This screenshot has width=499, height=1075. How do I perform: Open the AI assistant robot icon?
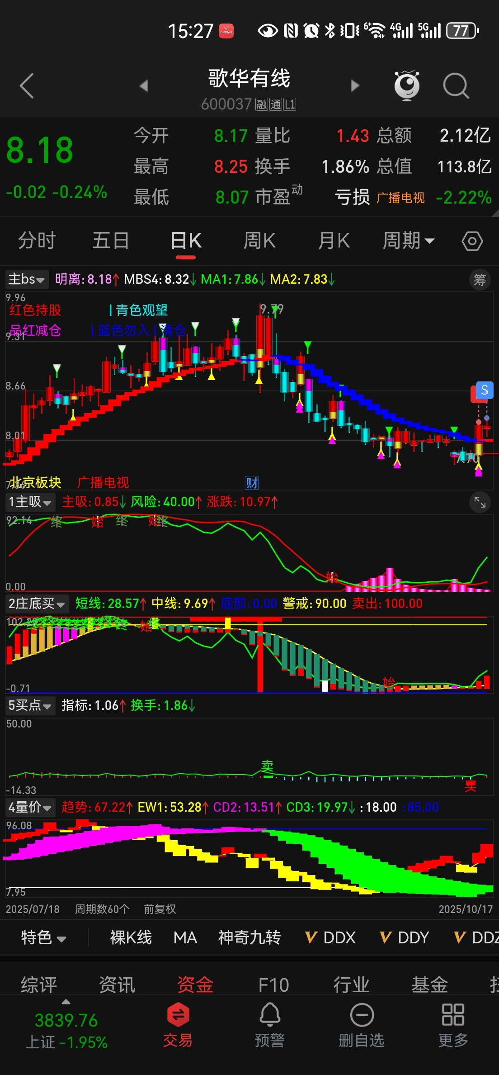407,85
